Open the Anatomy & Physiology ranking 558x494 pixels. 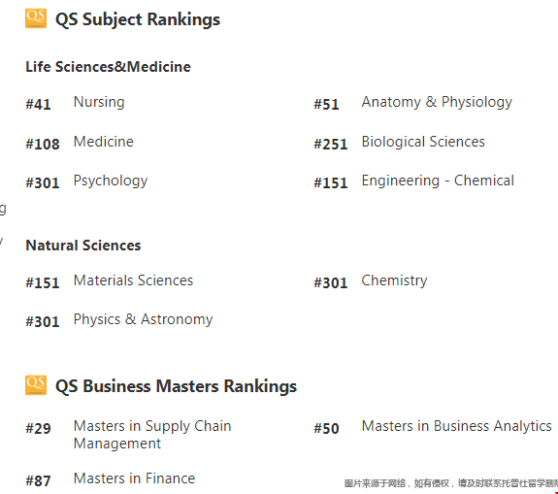[437, 103]
